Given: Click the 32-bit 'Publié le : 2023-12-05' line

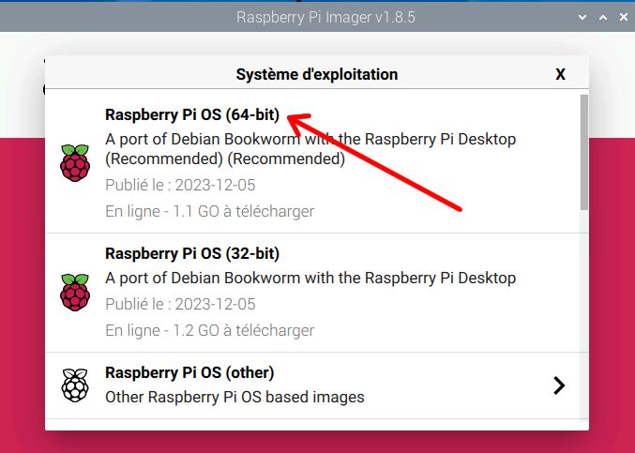Looking at the screenshot, I should pos(181,304).
